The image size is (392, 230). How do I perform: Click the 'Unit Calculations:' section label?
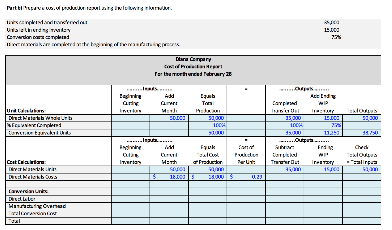pos(26,111)
